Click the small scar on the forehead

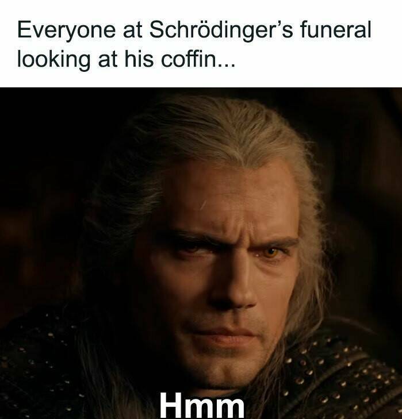[203, 205]
